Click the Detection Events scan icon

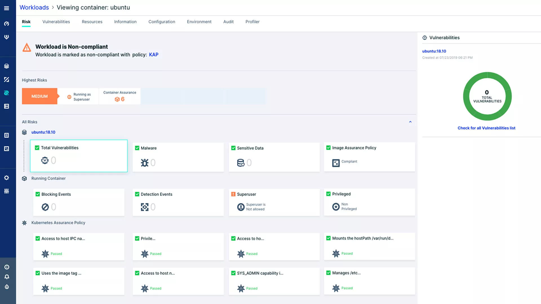[145, 206]
